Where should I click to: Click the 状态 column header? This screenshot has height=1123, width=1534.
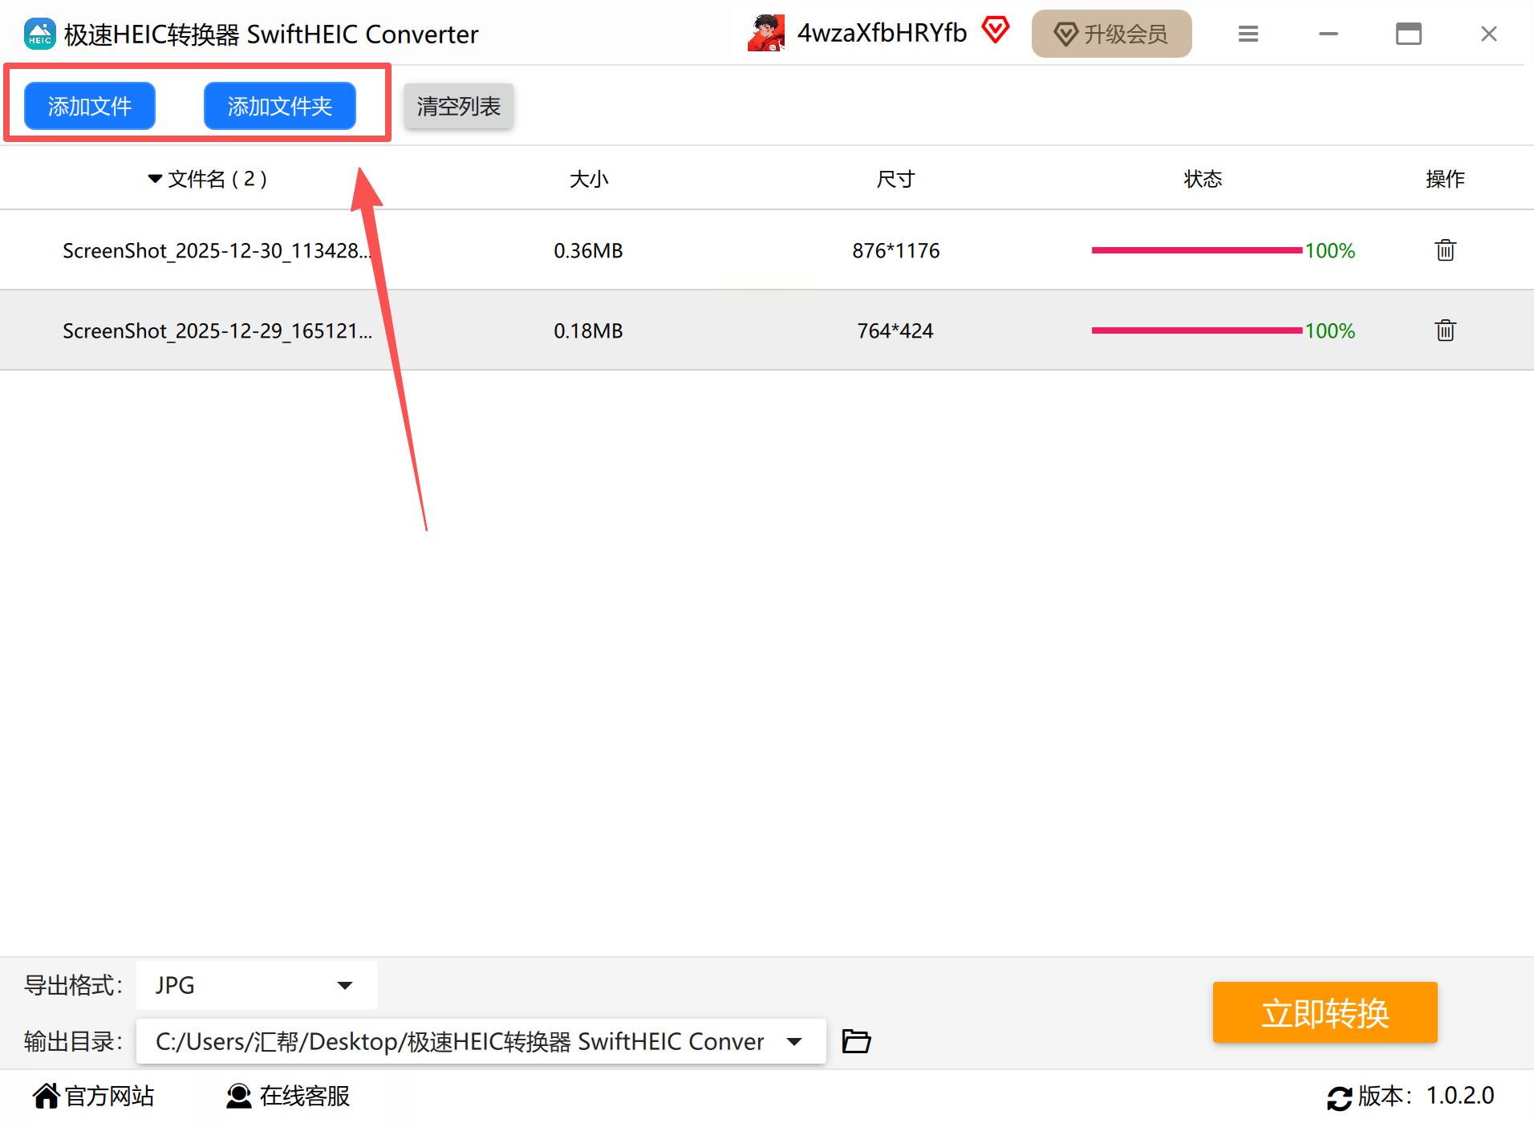(1203, 179)
